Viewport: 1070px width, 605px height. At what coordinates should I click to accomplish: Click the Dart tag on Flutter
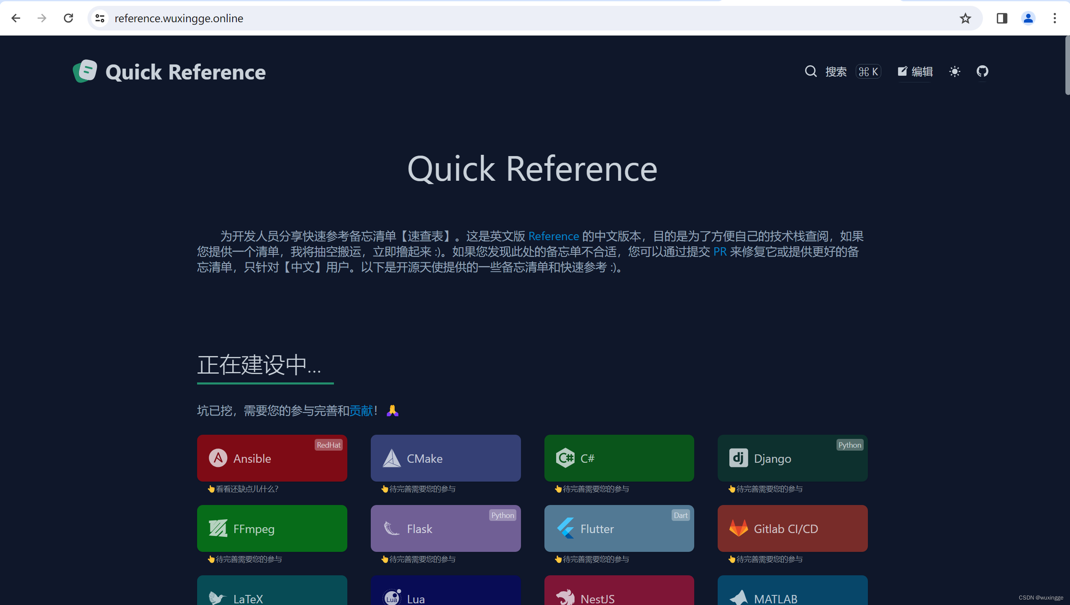680,515
